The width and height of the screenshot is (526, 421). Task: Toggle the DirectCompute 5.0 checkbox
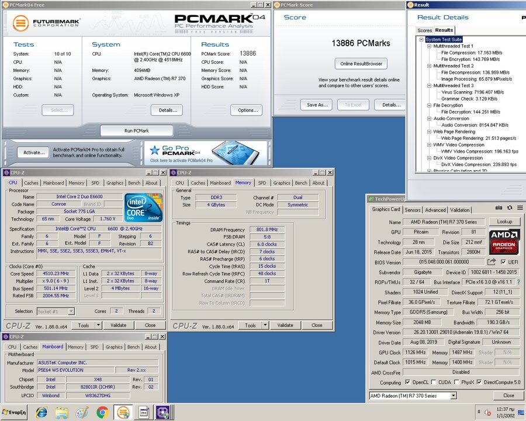click(x=479, y=382)
